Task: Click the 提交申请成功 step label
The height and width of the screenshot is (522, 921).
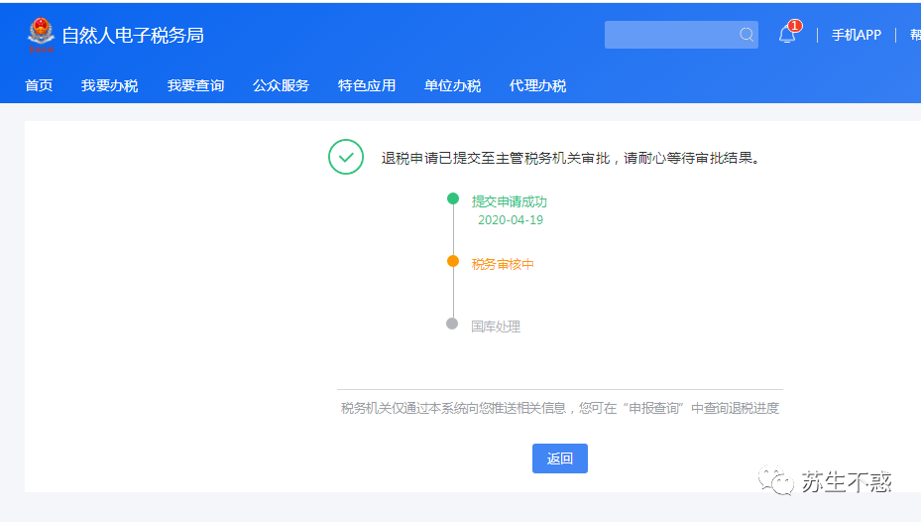Action: tap(510, 201)
